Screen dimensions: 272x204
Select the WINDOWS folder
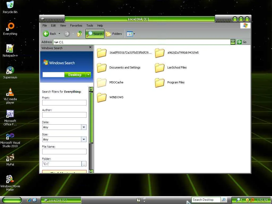(110, 97)
